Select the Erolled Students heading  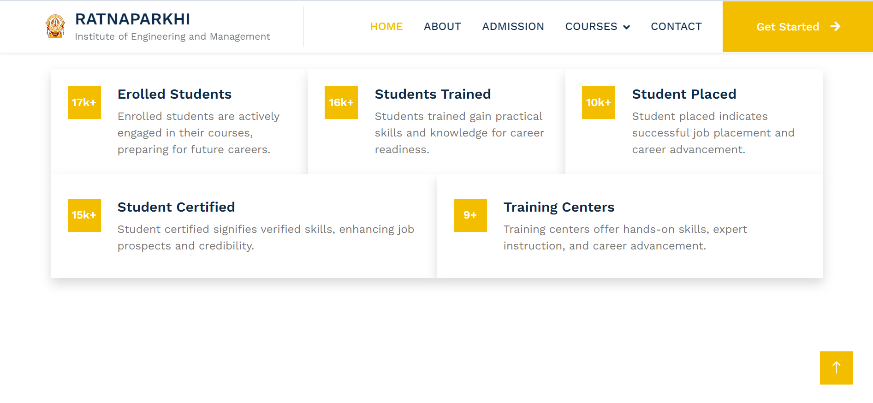click(x=174, y=94)
